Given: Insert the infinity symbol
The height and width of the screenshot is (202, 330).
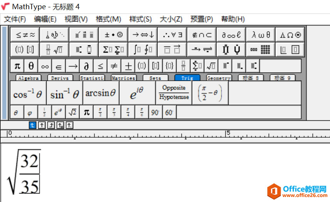Looking at the screenshot, I should point(45,66).
